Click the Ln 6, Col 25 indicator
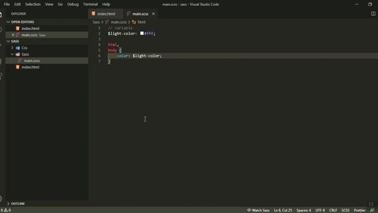This screenshot has width=378, height=213. pos(283,211)
